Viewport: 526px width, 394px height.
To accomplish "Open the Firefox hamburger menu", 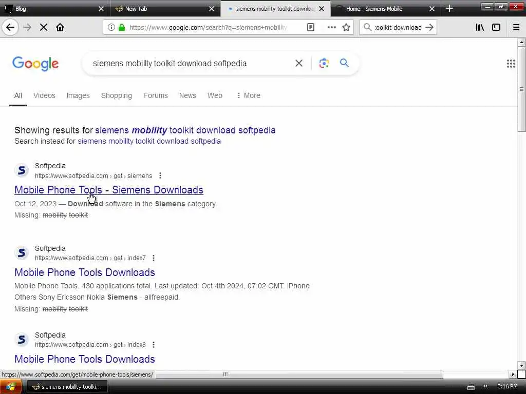I will tap(516, 27).
